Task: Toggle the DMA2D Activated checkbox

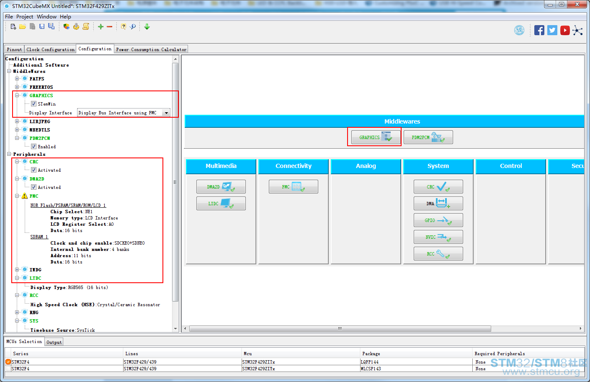Action: (33, 187)
